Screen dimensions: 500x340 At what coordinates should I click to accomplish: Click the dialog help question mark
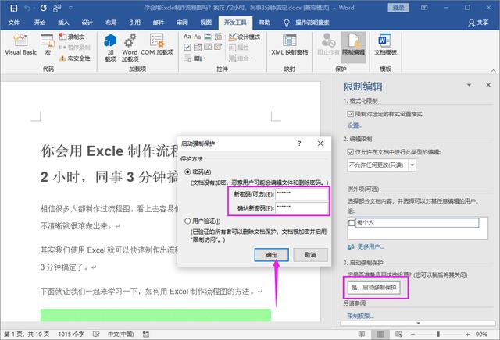(299, 143)
